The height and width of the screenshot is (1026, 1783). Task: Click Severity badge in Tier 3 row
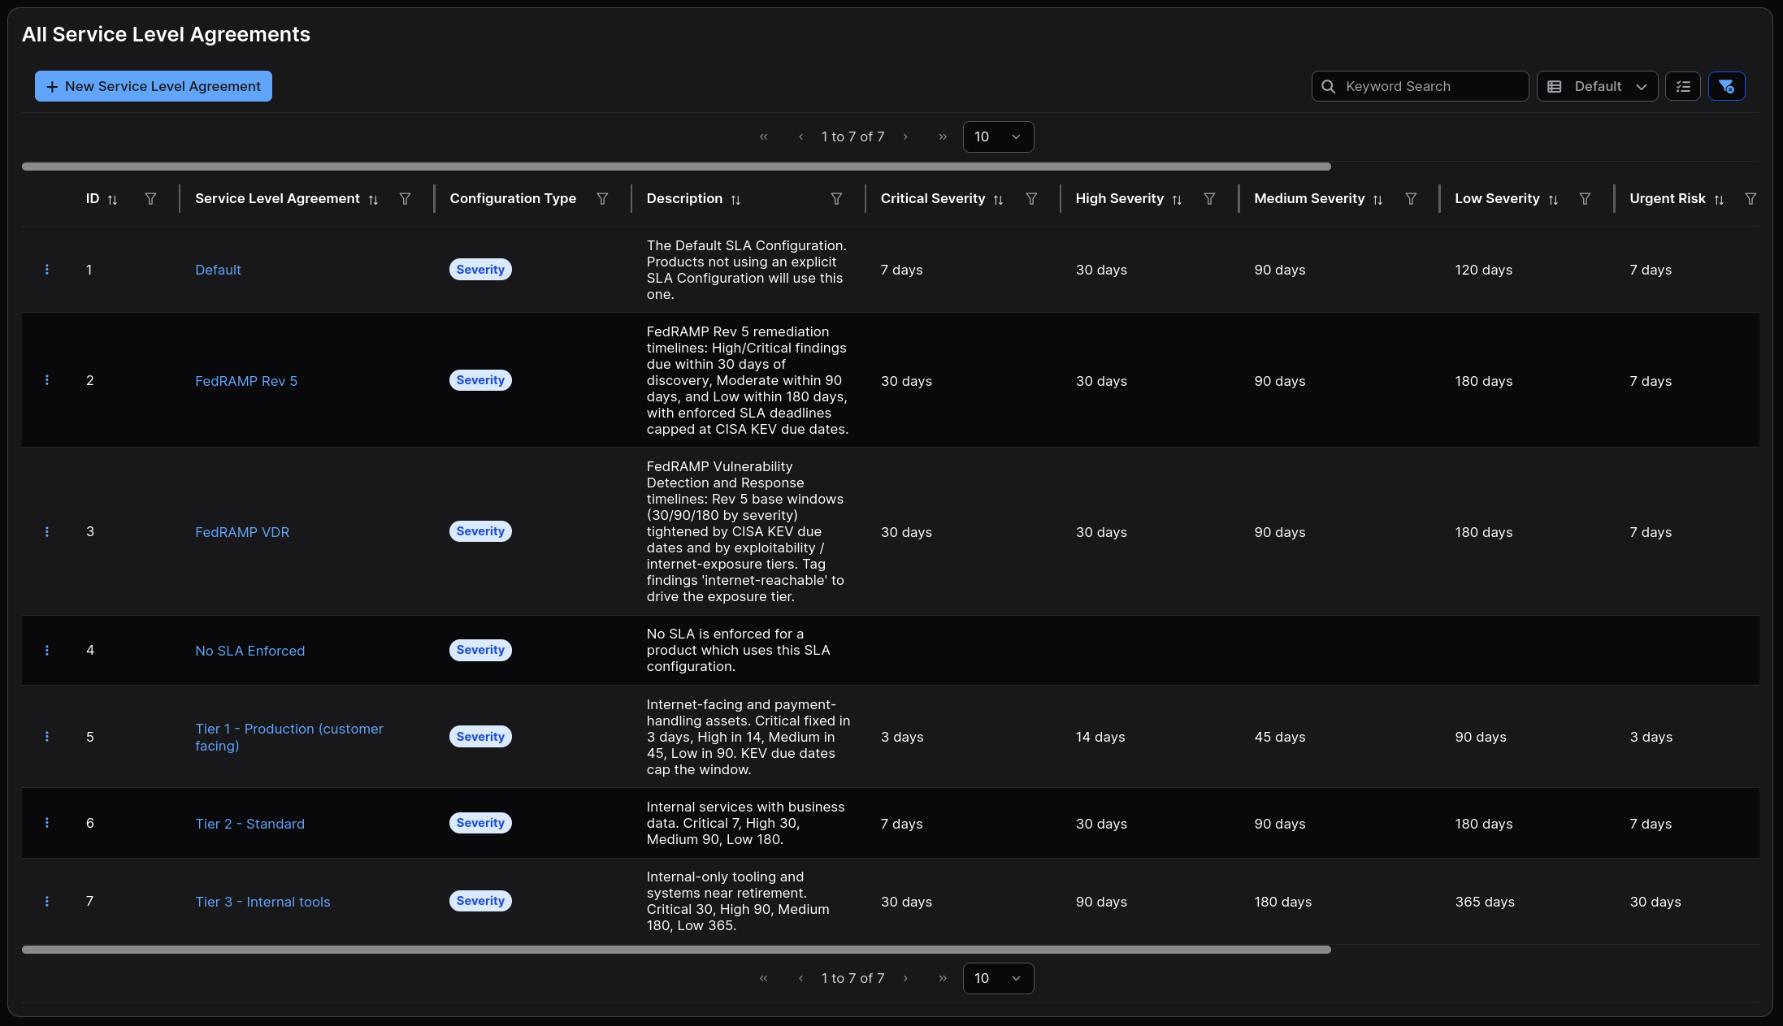(x=480, y=901)
